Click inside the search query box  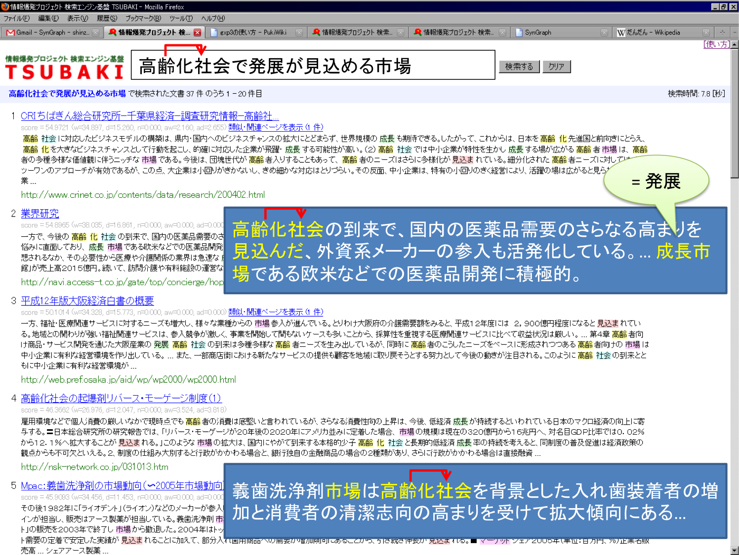click(313, 65)
